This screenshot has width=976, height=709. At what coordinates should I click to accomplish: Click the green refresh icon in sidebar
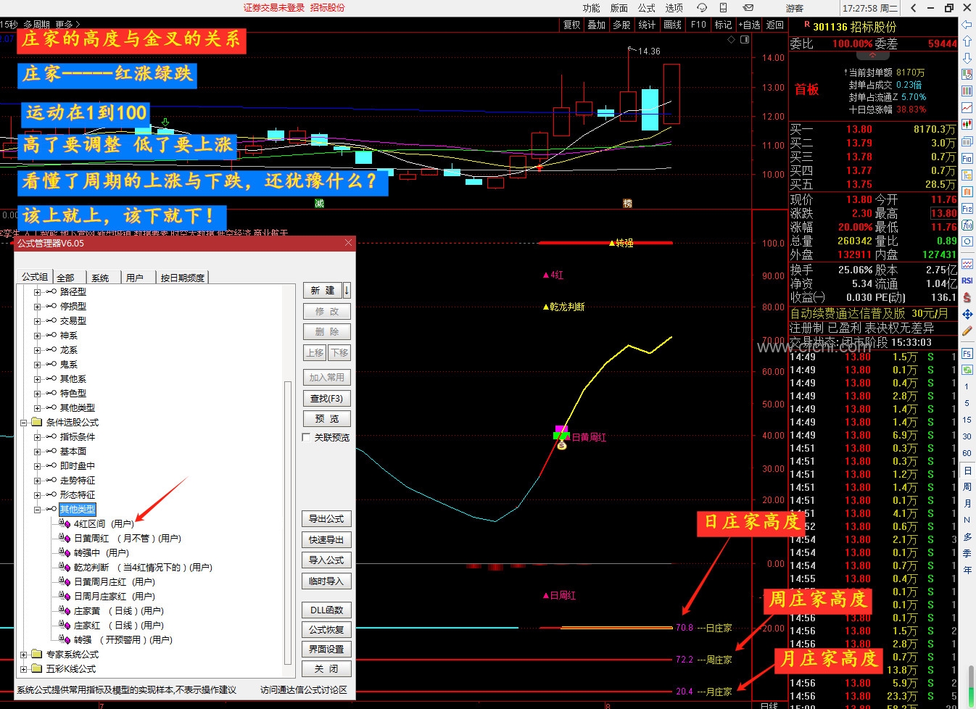coord(967,370)
